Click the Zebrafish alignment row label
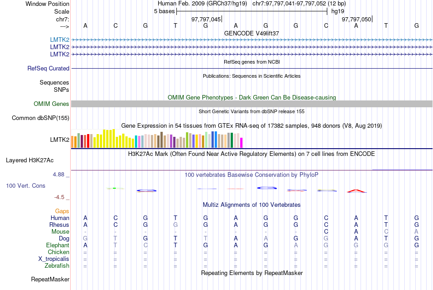This screenshot has height=290, width=433. click(57, 266)
